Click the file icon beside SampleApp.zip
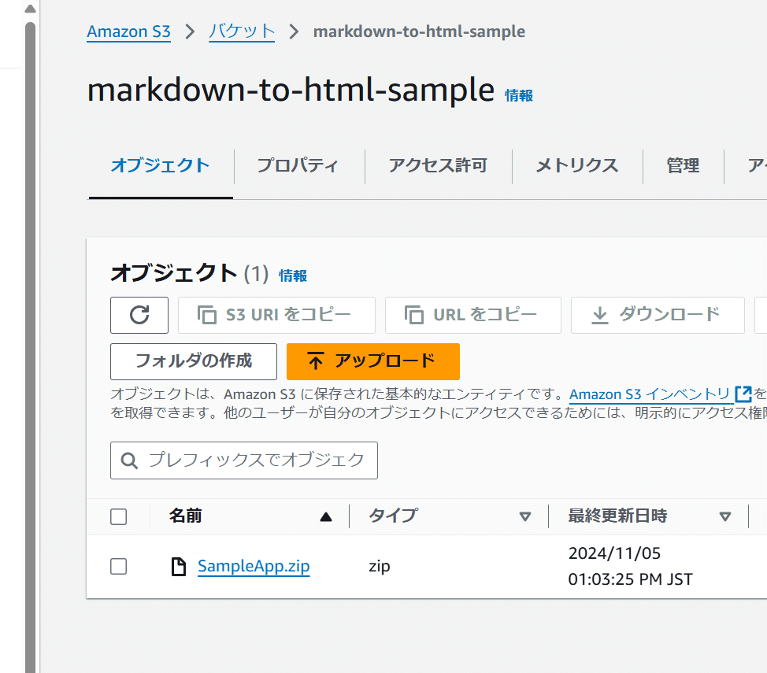Viewport: 767px width, 673px height. [178, 566]
